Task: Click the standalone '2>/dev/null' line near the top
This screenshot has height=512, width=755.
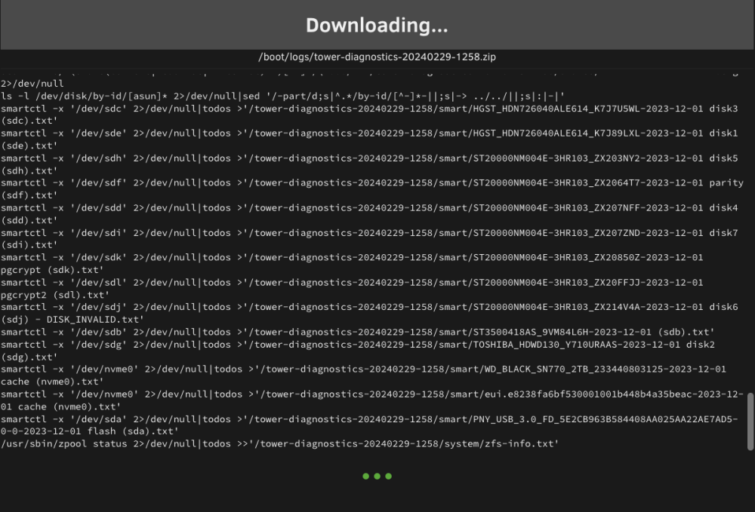Action: pyautogui.click(x=32, y=84)
